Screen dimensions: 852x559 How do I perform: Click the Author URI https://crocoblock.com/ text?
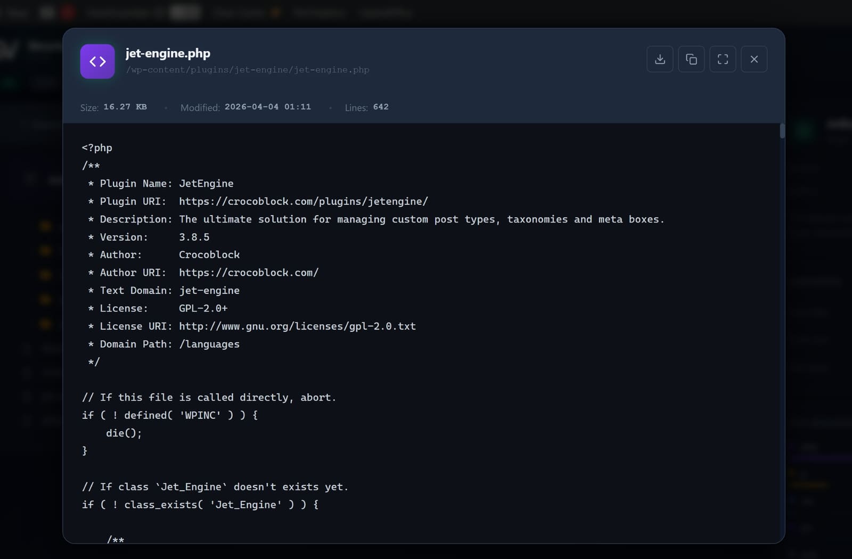click(x=249, y=273)
